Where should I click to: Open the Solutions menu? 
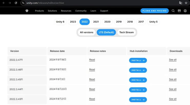click(x=52, y=11)
